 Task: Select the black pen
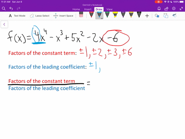(x=139, y=15)
